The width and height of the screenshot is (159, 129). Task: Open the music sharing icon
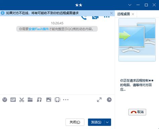click(x=39, y=100)
